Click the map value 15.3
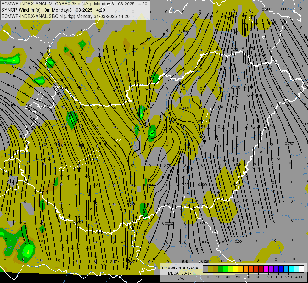This screenshot has height=283, width=308. pyautogui.click(x=167, y=69)
